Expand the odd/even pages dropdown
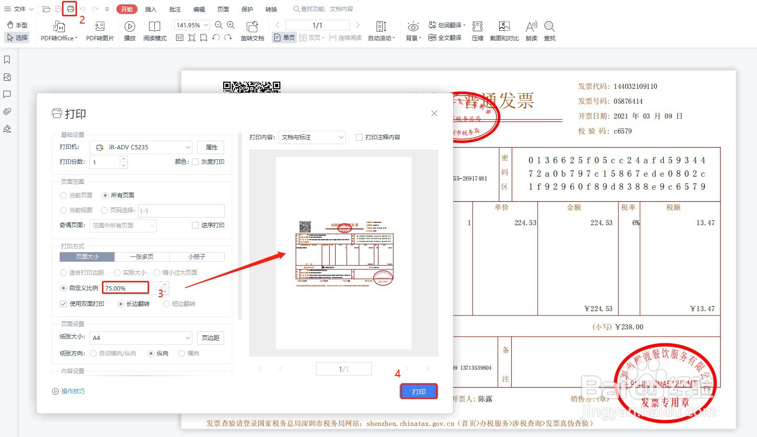 pos(123,225)
